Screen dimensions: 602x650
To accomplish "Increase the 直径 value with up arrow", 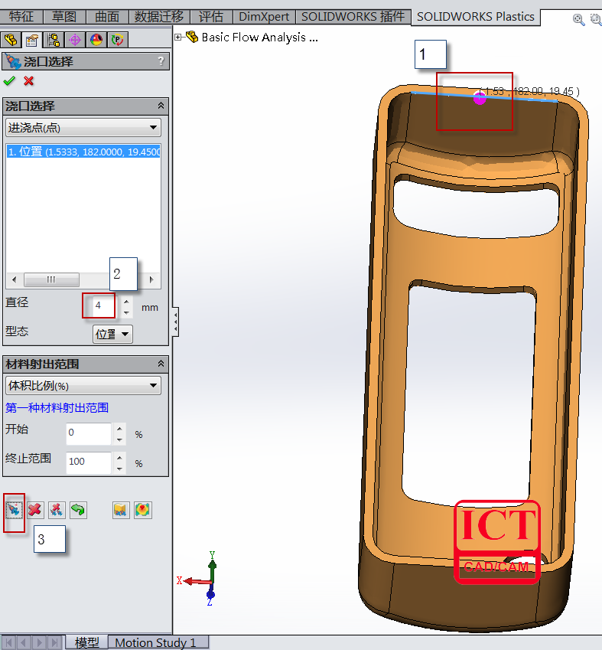I will (127, 302).
